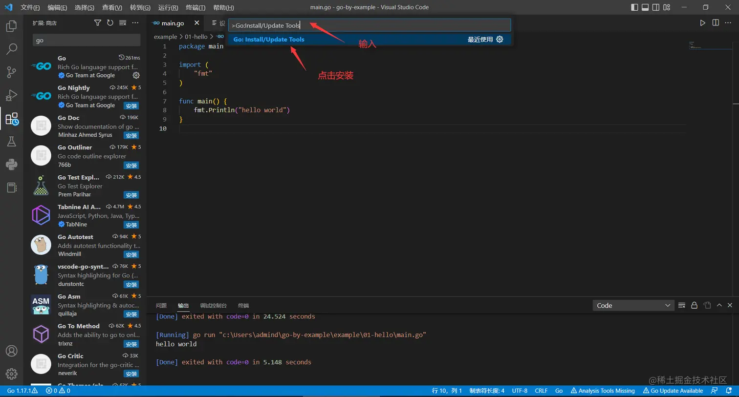Open the Manage gear menu in the activity bar

[x=11, y=374]
